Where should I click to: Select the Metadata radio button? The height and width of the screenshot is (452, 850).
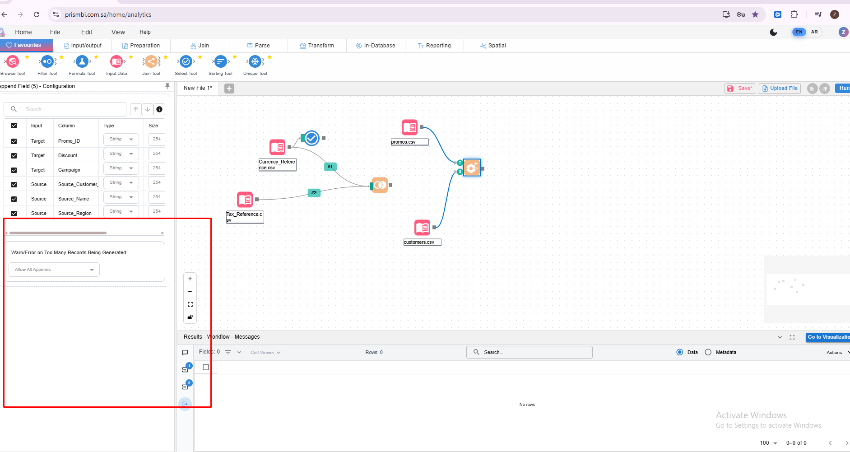pyautogui.click(x=708, y=352)
